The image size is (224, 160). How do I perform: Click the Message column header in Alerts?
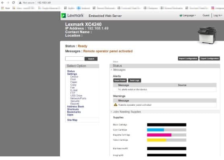tap(124, 85)
